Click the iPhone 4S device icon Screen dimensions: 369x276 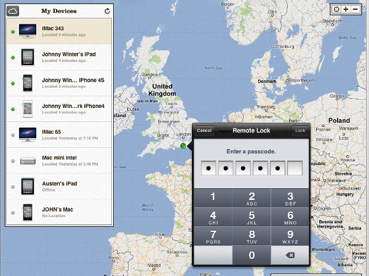point(28,83)
